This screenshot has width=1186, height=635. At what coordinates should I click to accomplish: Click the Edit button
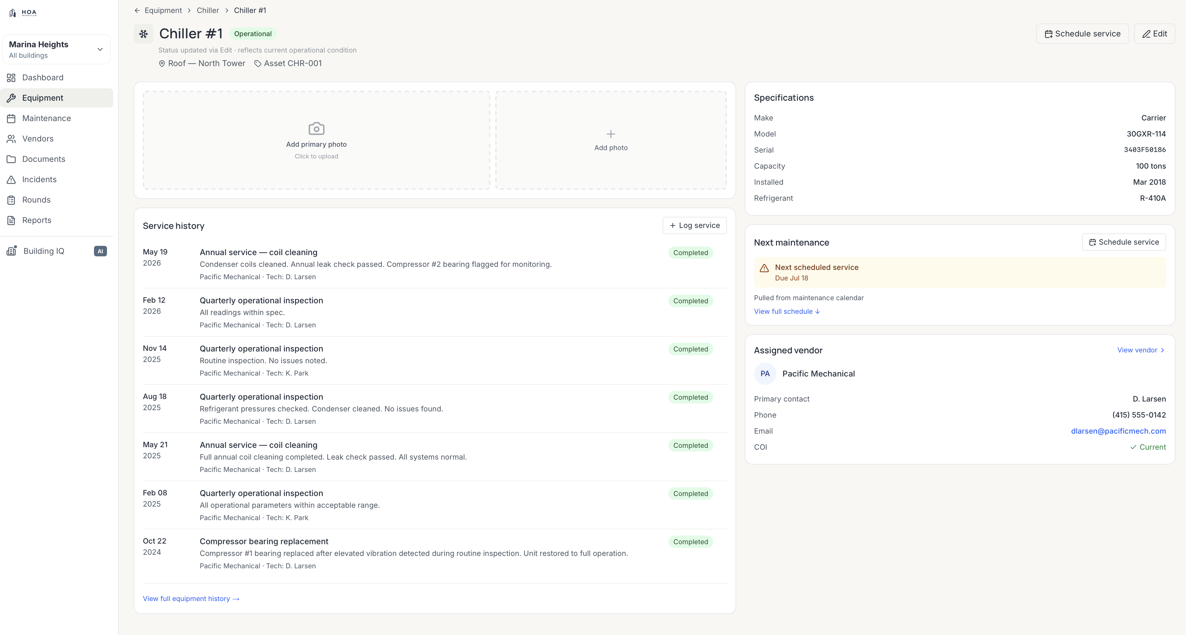(1155, 34)
